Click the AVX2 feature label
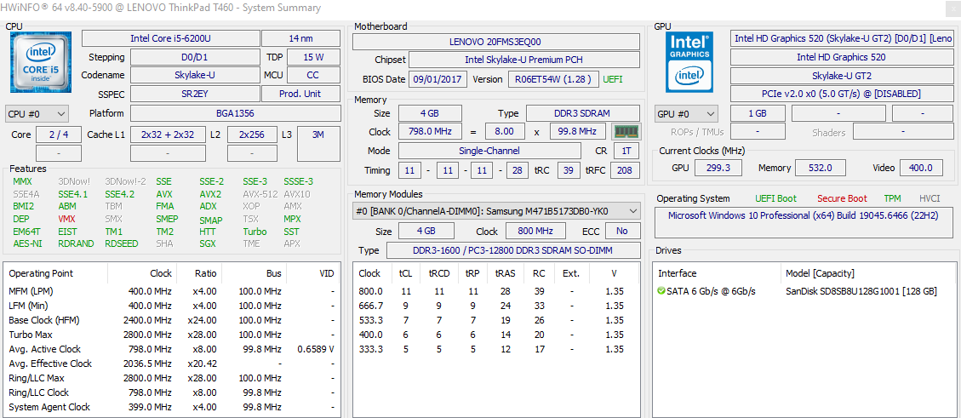This screenshot has width=961, height=418. tap(210, 194)
